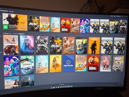This screenshot has height=97, width=129.
Task: Open the Squad game cover
Action: click(118, 64)
